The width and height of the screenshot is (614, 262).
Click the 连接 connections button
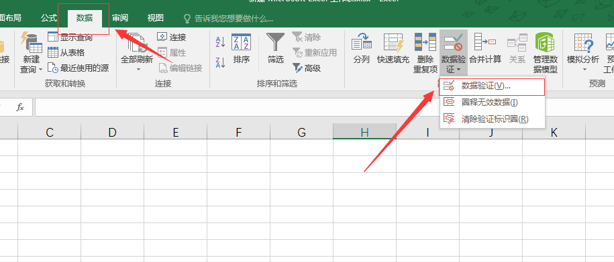tap(172, 37)
